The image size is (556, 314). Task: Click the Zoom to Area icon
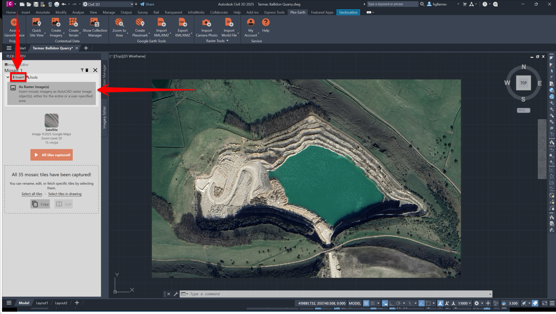[119, 23]
